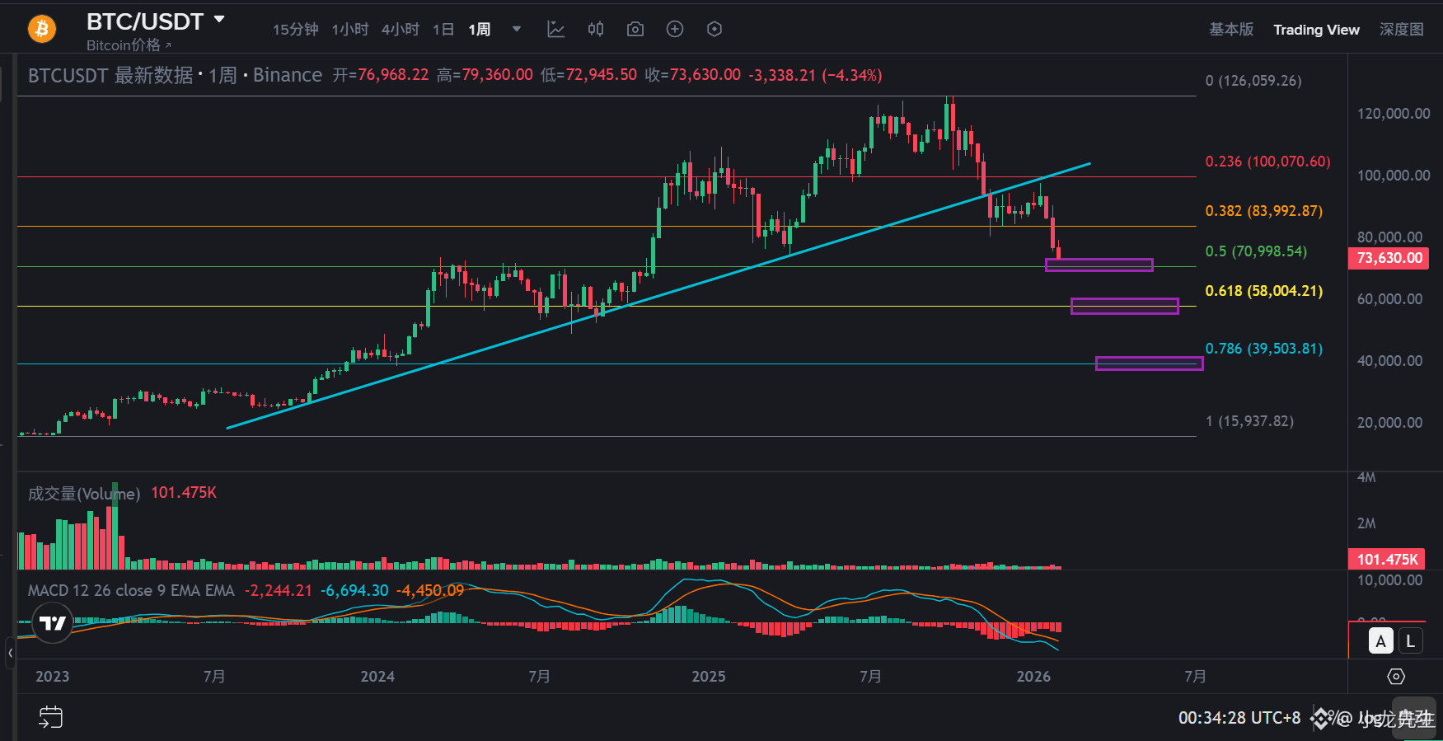Toggle logarithmic scale button L
1443x741 pixels.
(1410, 641)
